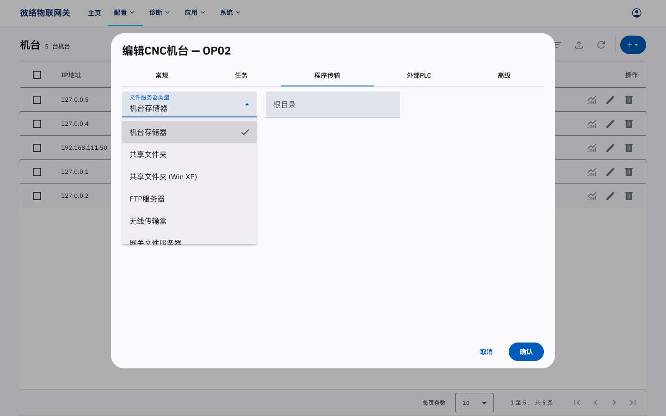666x416 pixels.
Task: Click the IP地址 column header
Action: click(x=71, y=75)
